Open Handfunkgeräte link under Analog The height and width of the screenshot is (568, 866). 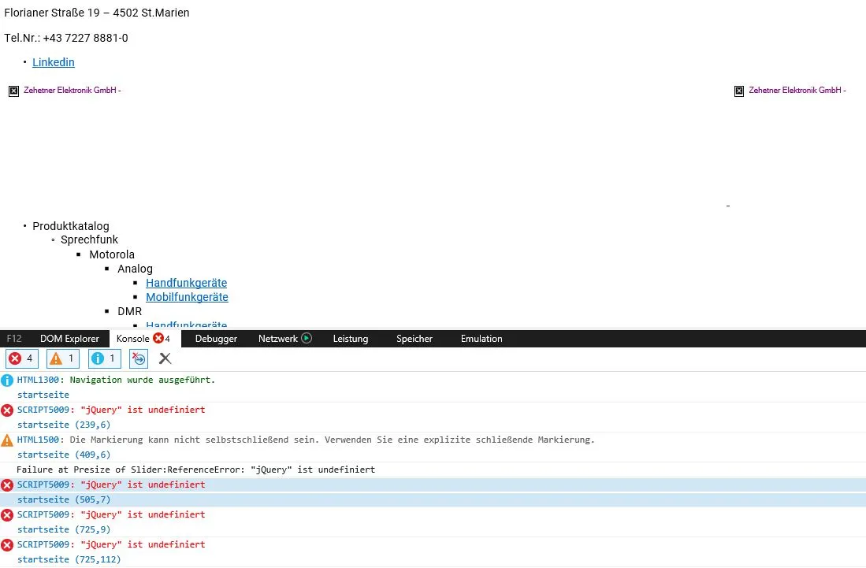186,283
